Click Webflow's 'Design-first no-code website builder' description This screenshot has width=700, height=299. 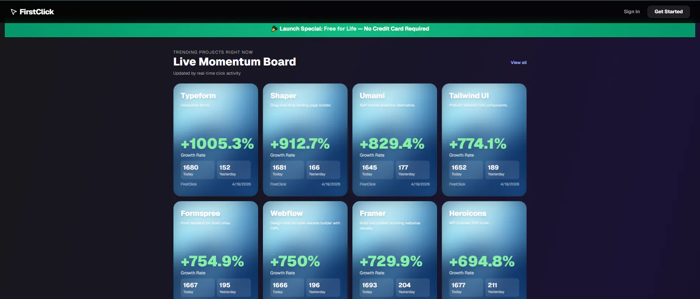tap(305, 225)
